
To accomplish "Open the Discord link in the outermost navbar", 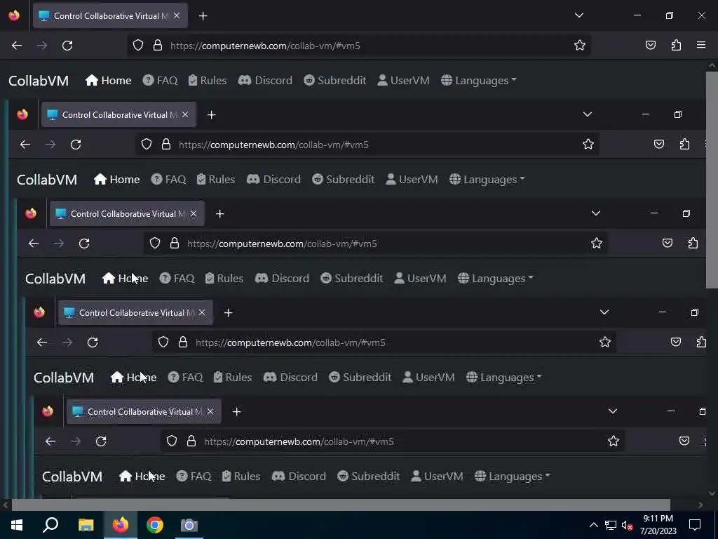I will click(x=265, y=81).
